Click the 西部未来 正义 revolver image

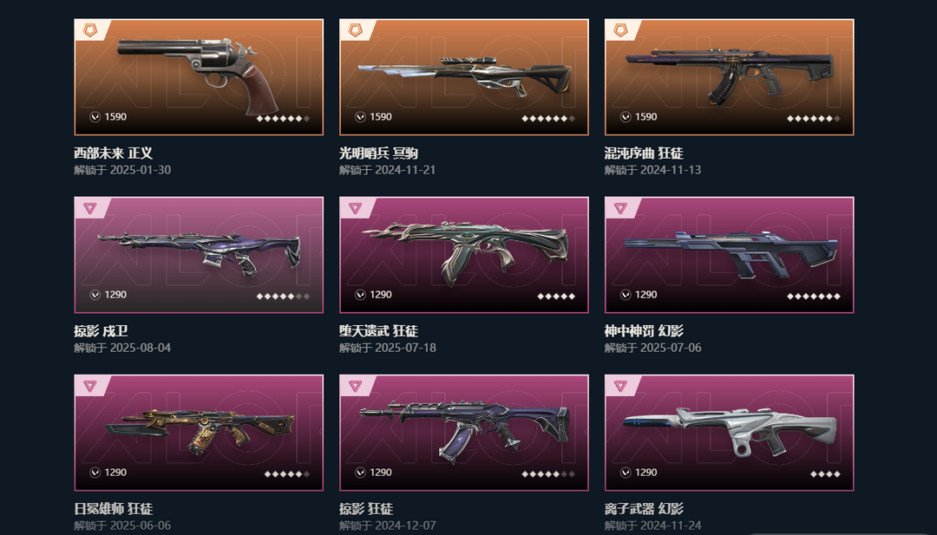pos(199,76)
